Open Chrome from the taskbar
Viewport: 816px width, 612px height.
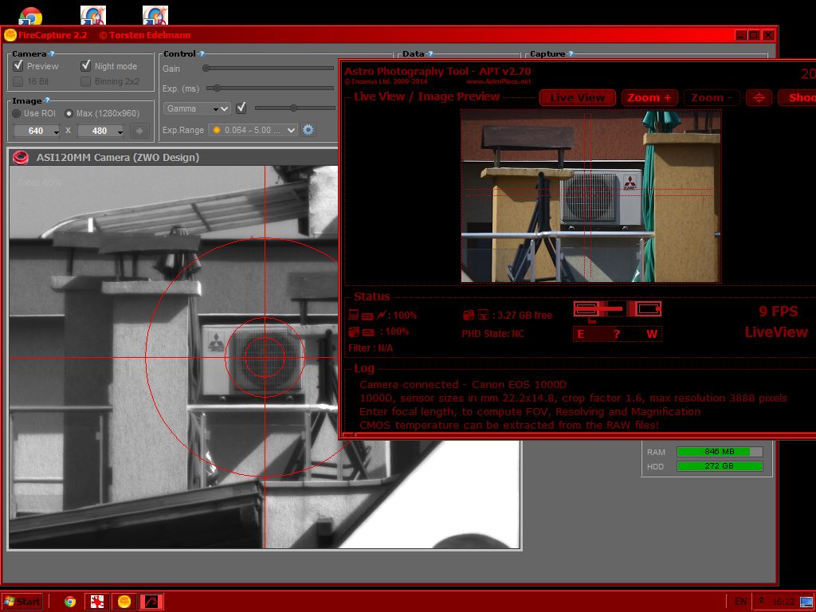click(70, 602)
